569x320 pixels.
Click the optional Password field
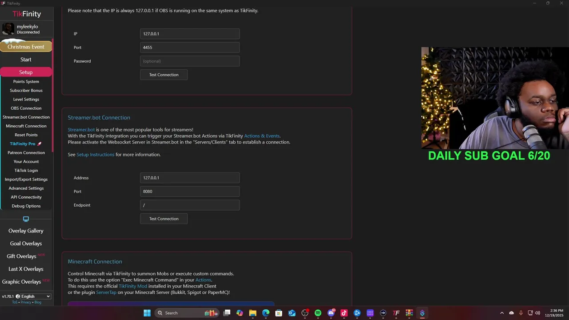point(190,61)
